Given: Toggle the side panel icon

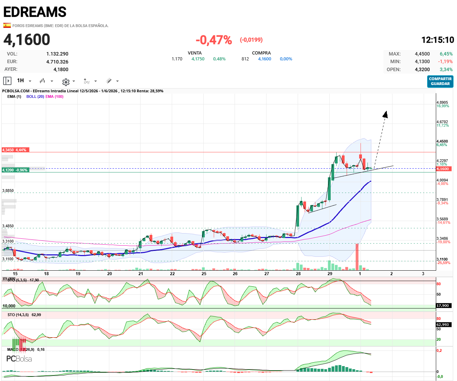Looking at the screenshot, I should tap(7, 81).
